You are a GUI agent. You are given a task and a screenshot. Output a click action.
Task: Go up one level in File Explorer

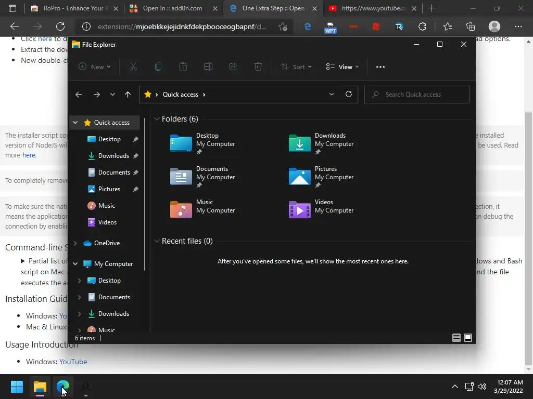(x=128, y=95)
